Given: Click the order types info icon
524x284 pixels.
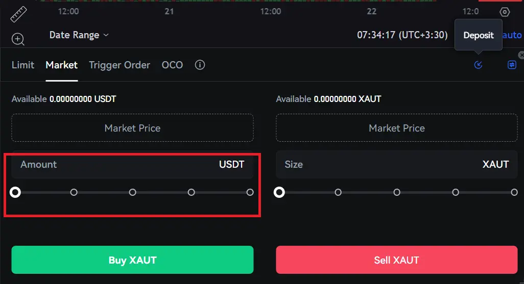Looking at the screenshot, I should tap(200, 65).
